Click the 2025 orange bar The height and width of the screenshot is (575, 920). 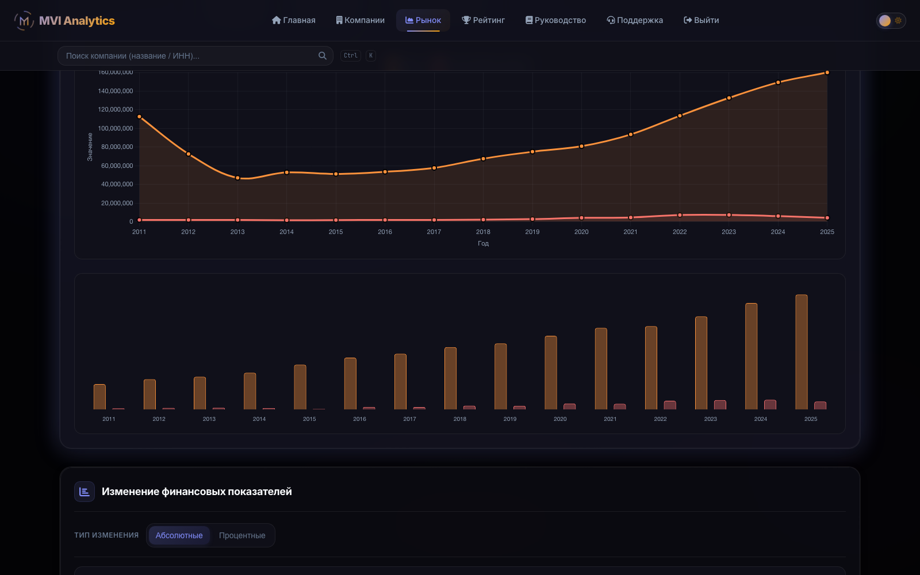click(802, 352)
